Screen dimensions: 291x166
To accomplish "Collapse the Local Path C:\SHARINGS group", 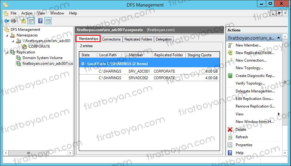I will point(83,64).
